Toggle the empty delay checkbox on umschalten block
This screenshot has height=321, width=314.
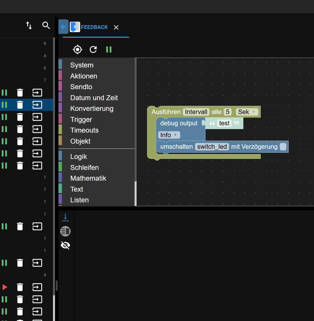pyautogui.click(x=283, y=147)
